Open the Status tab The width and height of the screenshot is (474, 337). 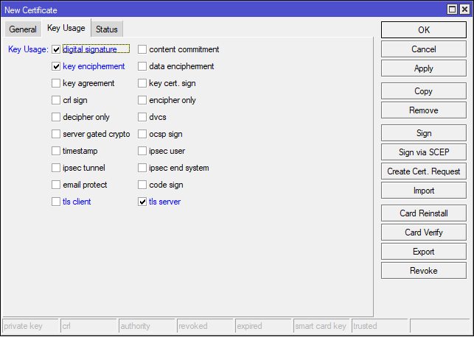point(107,29)
